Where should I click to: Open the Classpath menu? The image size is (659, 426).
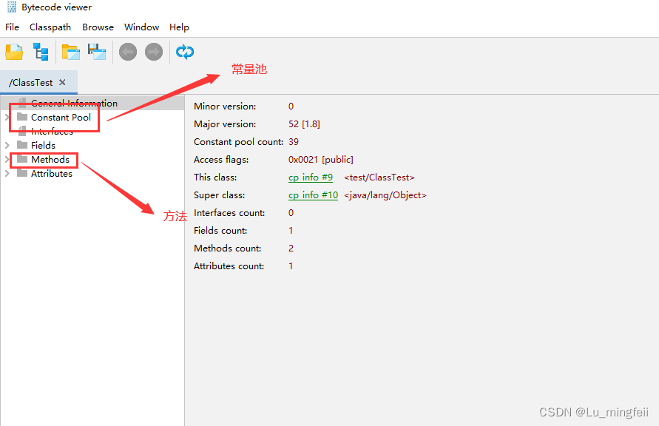[x=50, y=27]
